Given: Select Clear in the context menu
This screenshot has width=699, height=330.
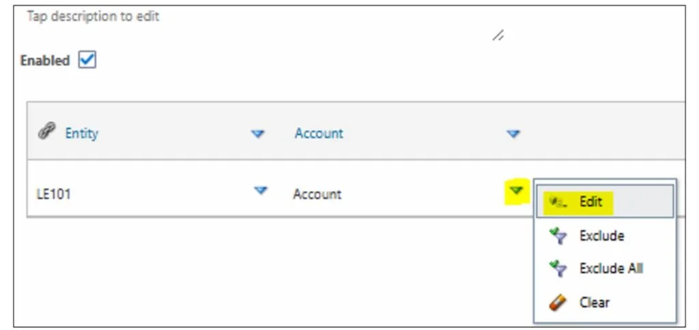Looking at the screenshot, I should pos(594,302).
